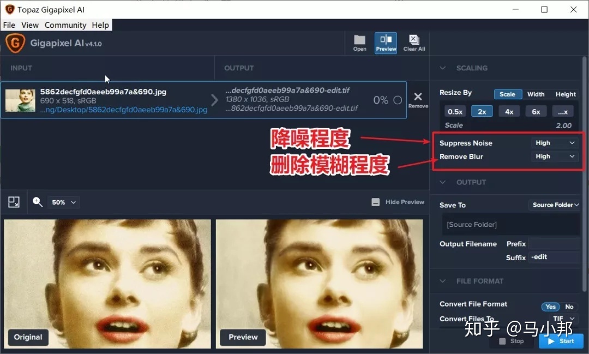Click the Gigapixel AI logo icon
The width and height of the screenshot is (589, 354).
pyautogui.click(x=15, y=43)
